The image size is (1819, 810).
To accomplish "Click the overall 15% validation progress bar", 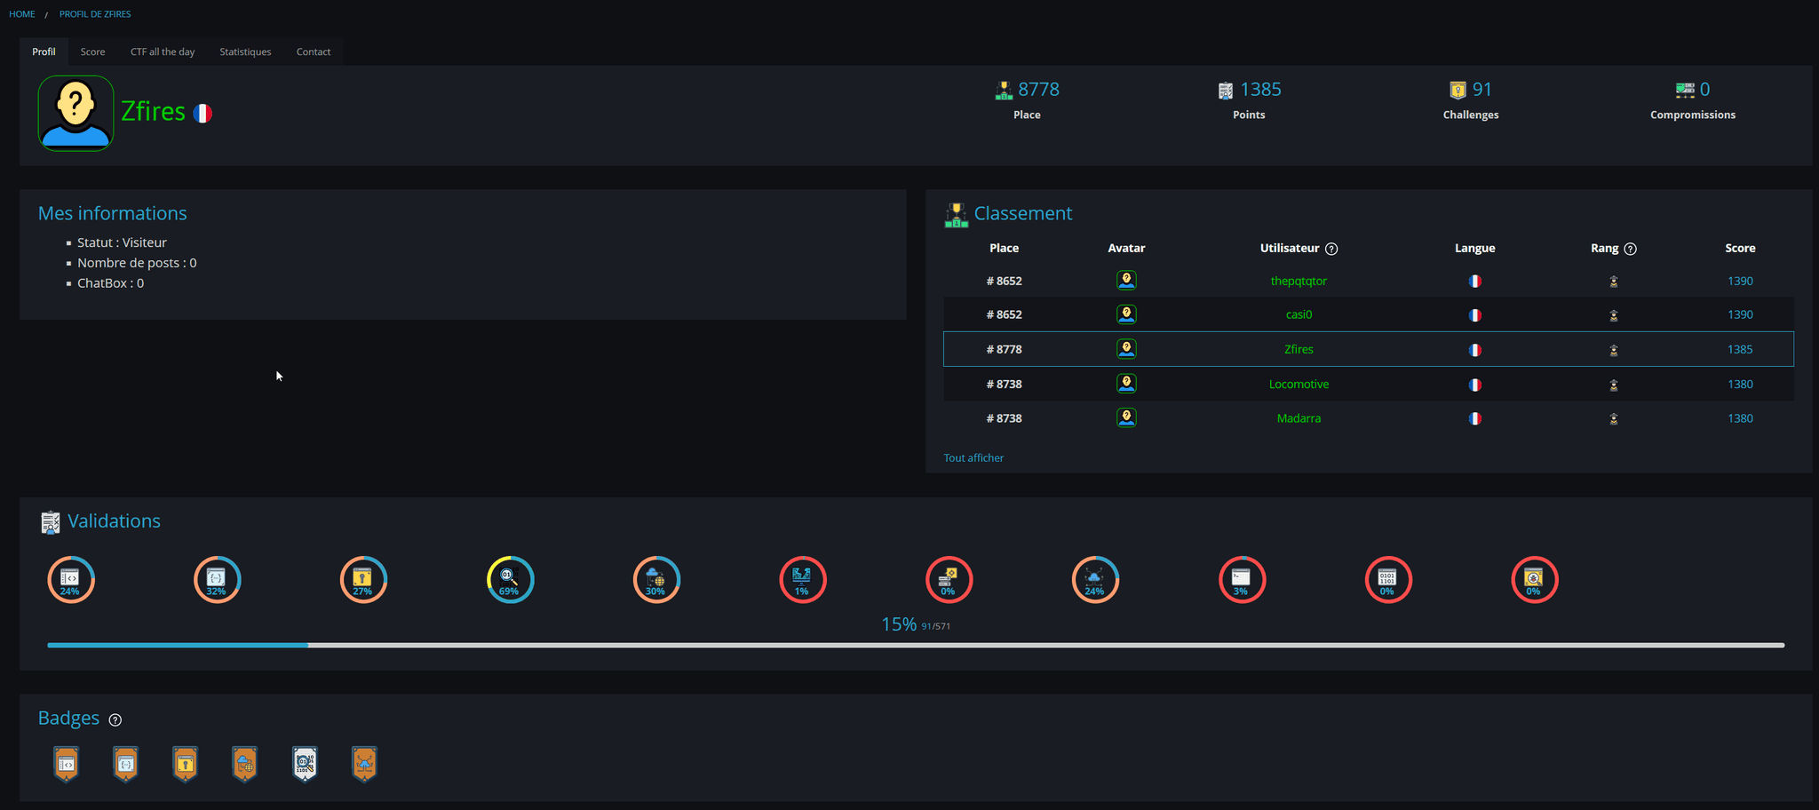I will point(915,645).
